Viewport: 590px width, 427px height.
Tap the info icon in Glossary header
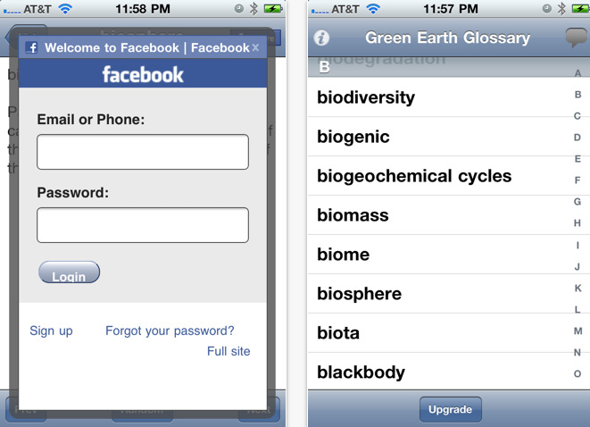click(321, 38)
